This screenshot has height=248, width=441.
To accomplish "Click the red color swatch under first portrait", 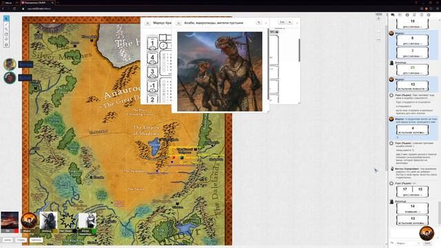I will tap(17, 231).
